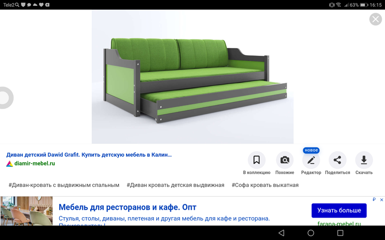This screenshot has width=385, height=240.
Task: Search similar images with camera icon
Action: [x=285, y=160]
